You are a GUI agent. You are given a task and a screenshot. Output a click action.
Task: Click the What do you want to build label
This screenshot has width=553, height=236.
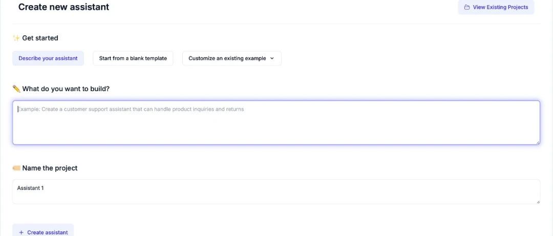66,89
